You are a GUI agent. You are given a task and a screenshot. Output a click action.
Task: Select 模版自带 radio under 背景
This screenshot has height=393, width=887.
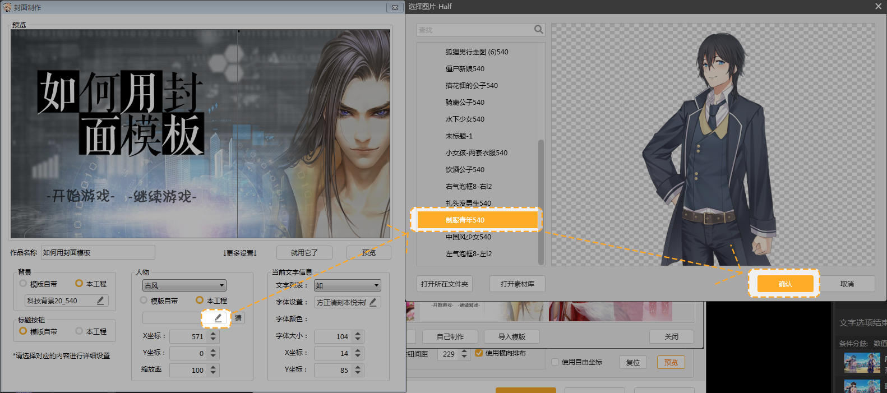[23, 284]
